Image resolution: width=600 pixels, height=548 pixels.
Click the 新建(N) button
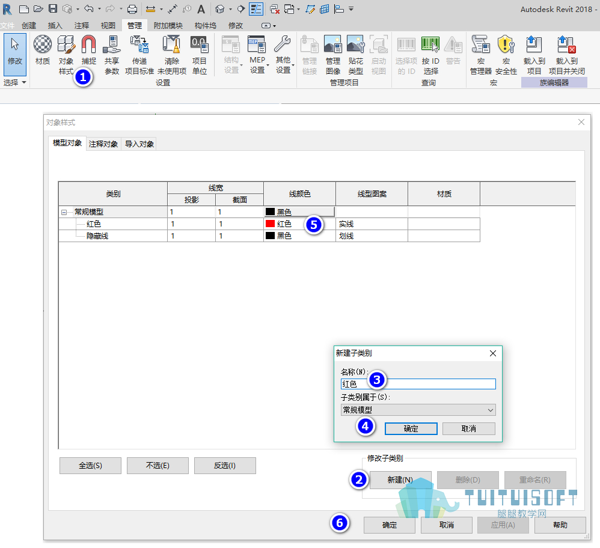coord(400,480)
